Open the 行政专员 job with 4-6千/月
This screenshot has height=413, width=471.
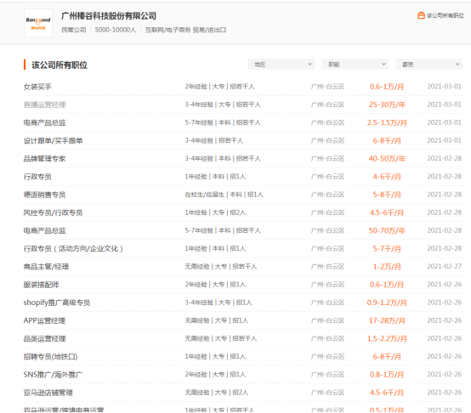pyautogui.click(x=37, y=177)
